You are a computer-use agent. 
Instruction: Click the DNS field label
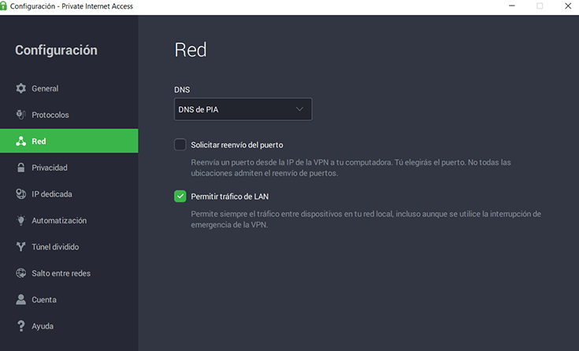click(x=182, y=90)
